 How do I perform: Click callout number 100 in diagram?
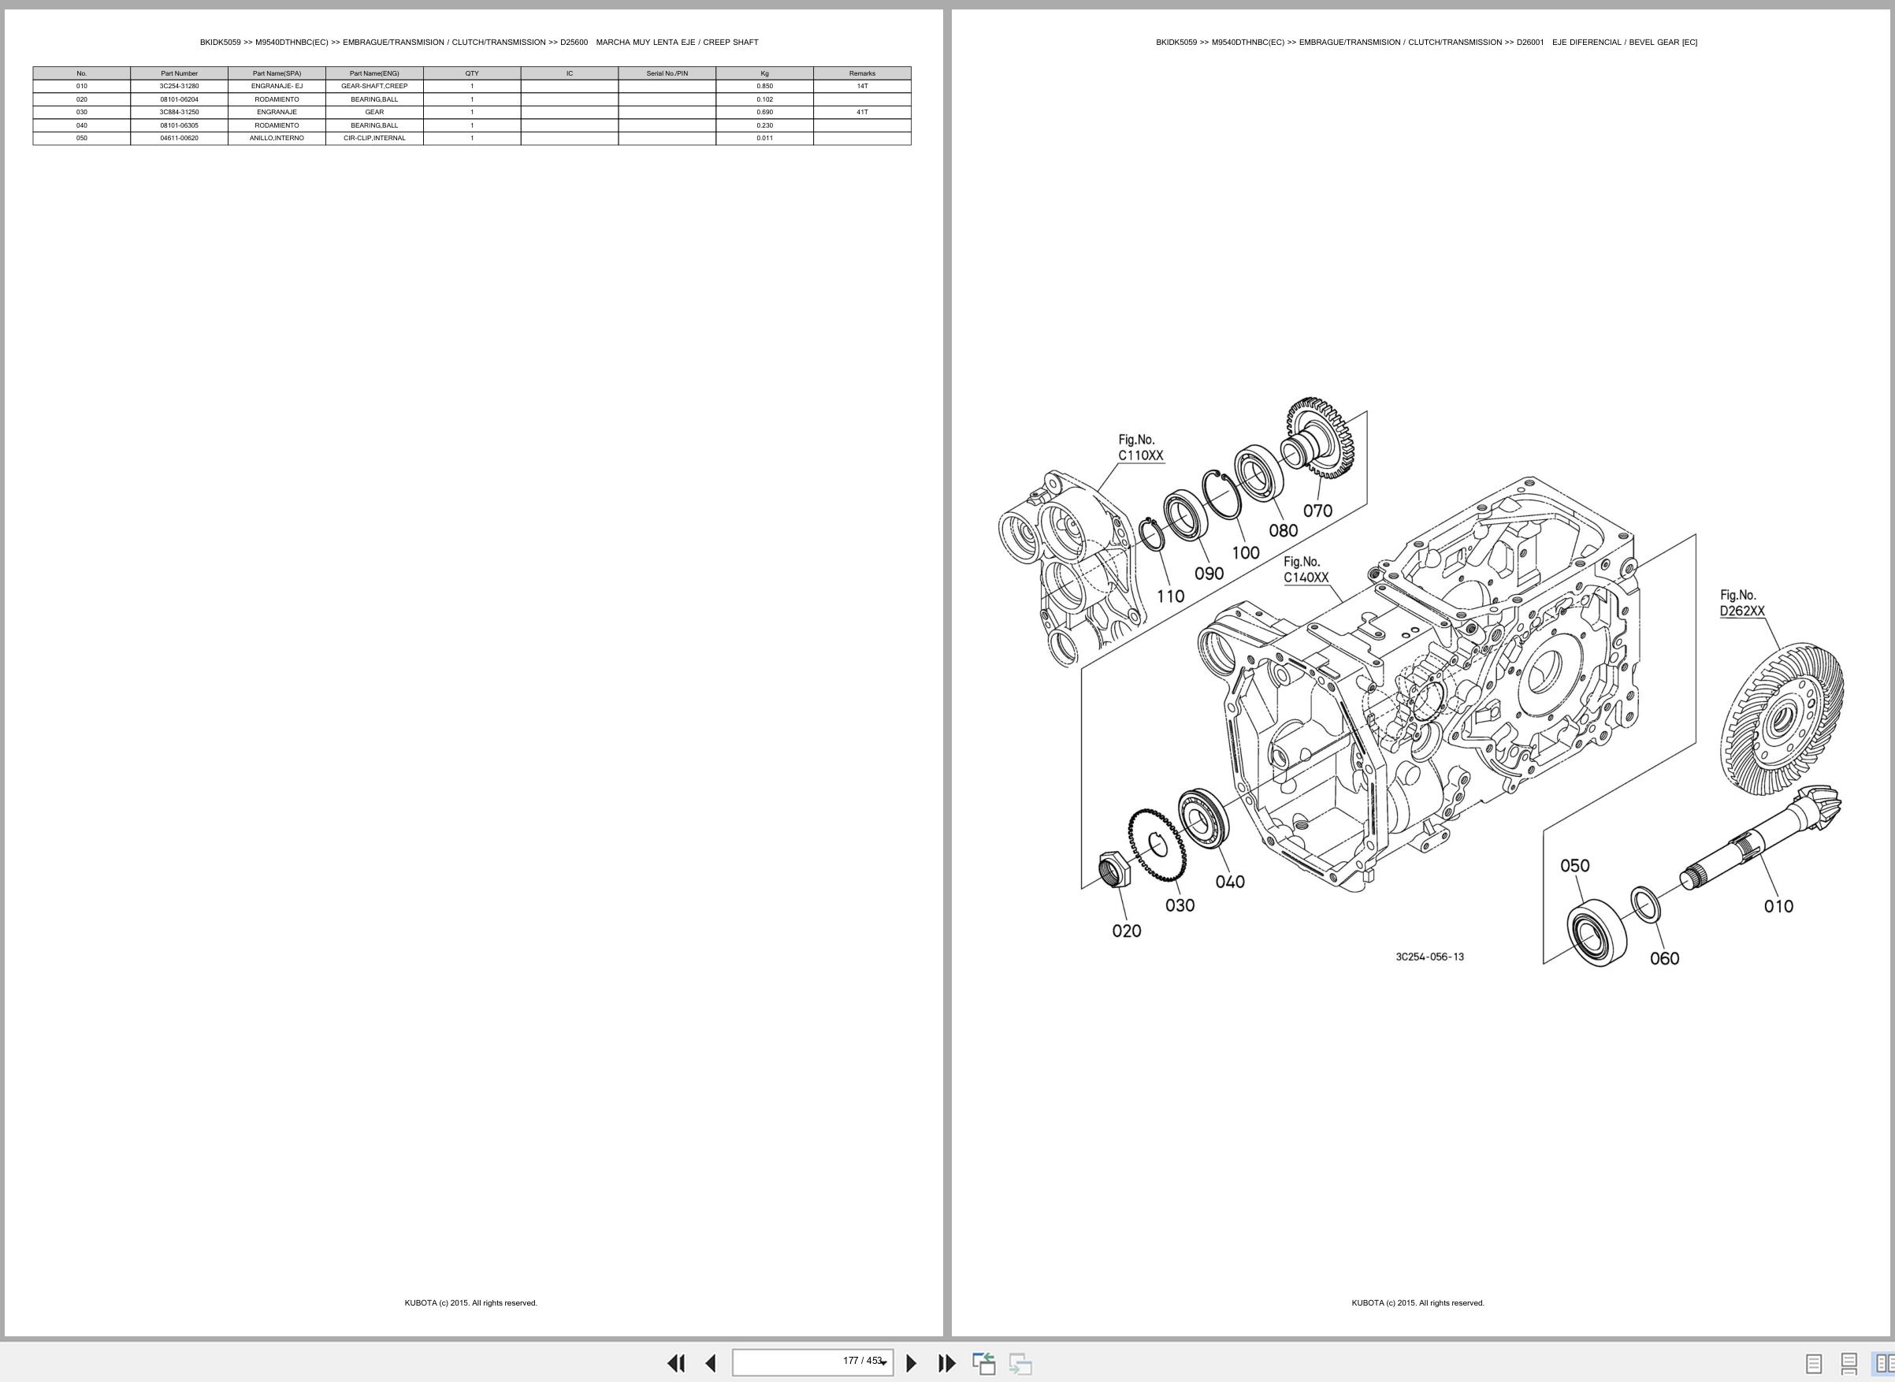point(1245,553)
